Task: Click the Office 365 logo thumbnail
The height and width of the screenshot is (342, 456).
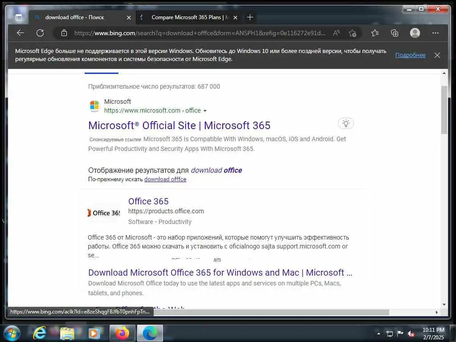Action: (104, 213)
